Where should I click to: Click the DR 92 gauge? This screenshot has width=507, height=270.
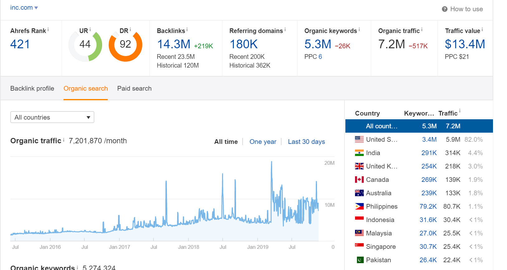[x=126, y=45]
